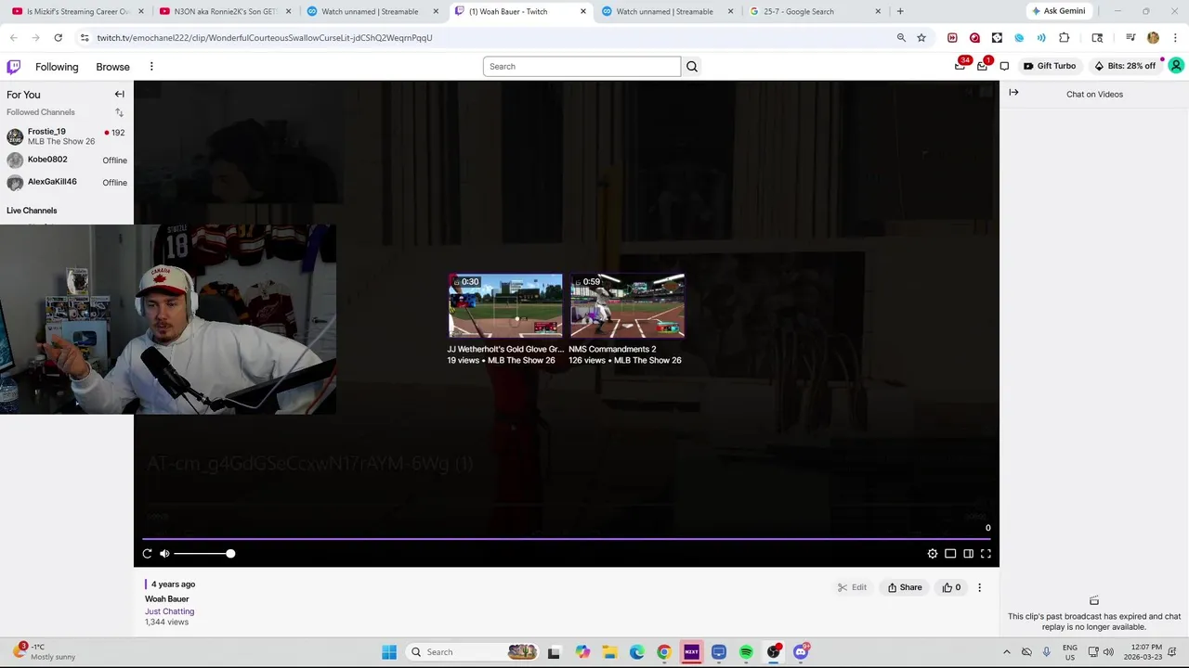Open the three-dot menu beside Browse
Viewport: 1189px width, 668px height.
151,67
